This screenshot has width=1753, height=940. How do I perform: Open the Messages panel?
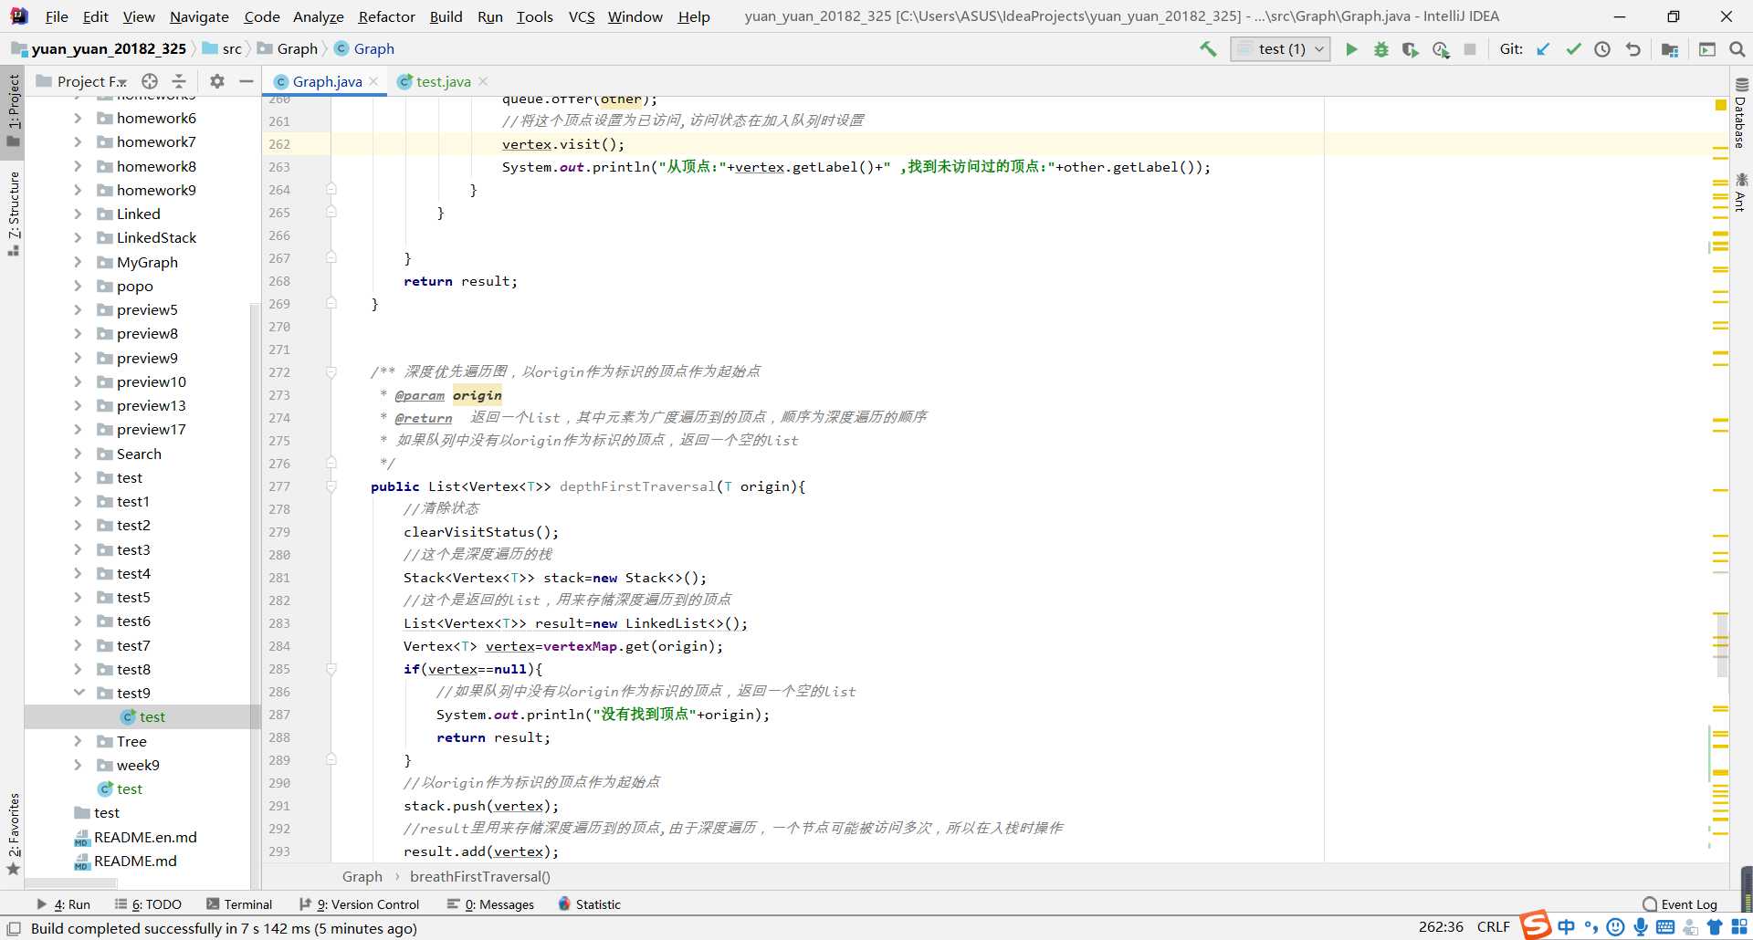click(x=490, y=904)
